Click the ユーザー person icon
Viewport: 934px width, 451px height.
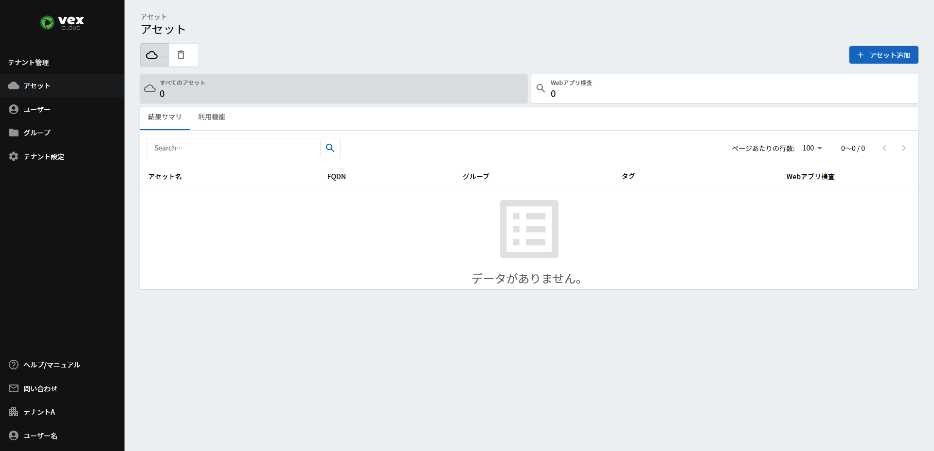[14, 110]
